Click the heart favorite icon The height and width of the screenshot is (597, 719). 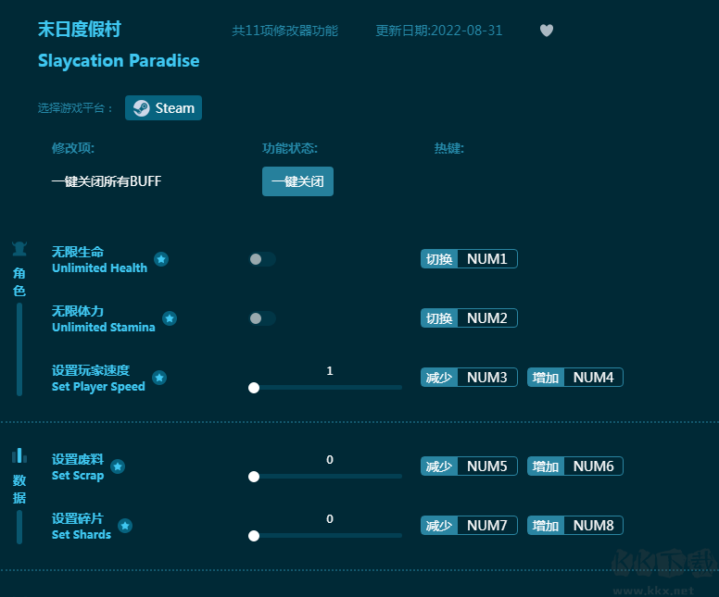(547, 31)
